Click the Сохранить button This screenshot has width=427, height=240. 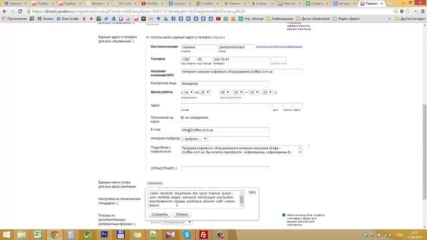[x=159, y=215]
